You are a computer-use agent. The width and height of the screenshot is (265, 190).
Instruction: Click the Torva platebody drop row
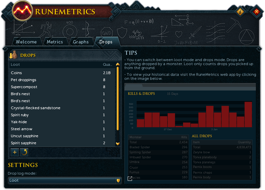click(x=222, y=157)
